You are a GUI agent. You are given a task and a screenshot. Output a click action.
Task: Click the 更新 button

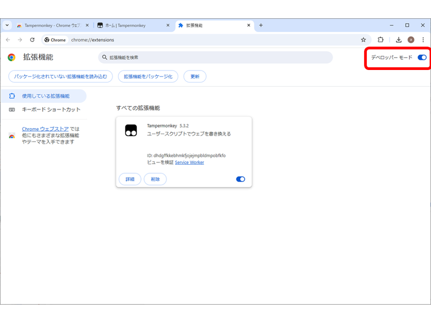195,76
